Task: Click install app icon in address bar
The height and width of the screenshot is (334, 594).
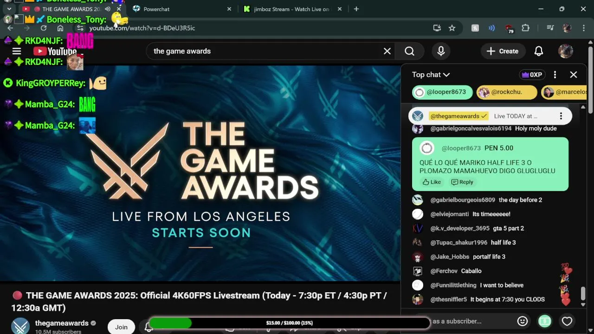Action: point(437,28)
